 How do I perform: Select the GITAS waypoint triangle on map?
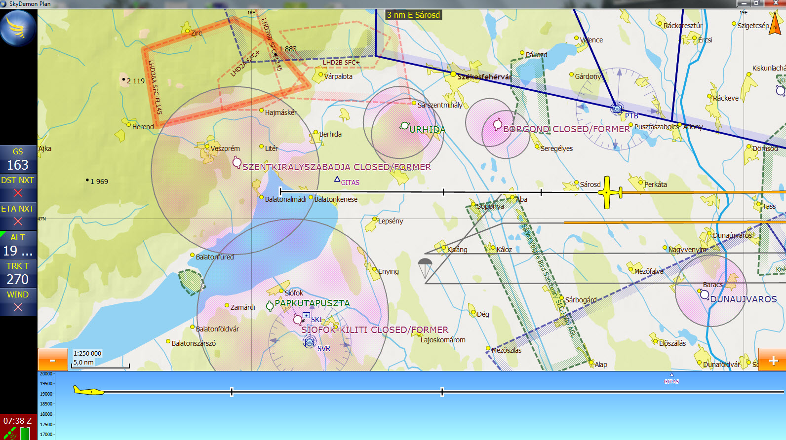[x=337, y=179]
